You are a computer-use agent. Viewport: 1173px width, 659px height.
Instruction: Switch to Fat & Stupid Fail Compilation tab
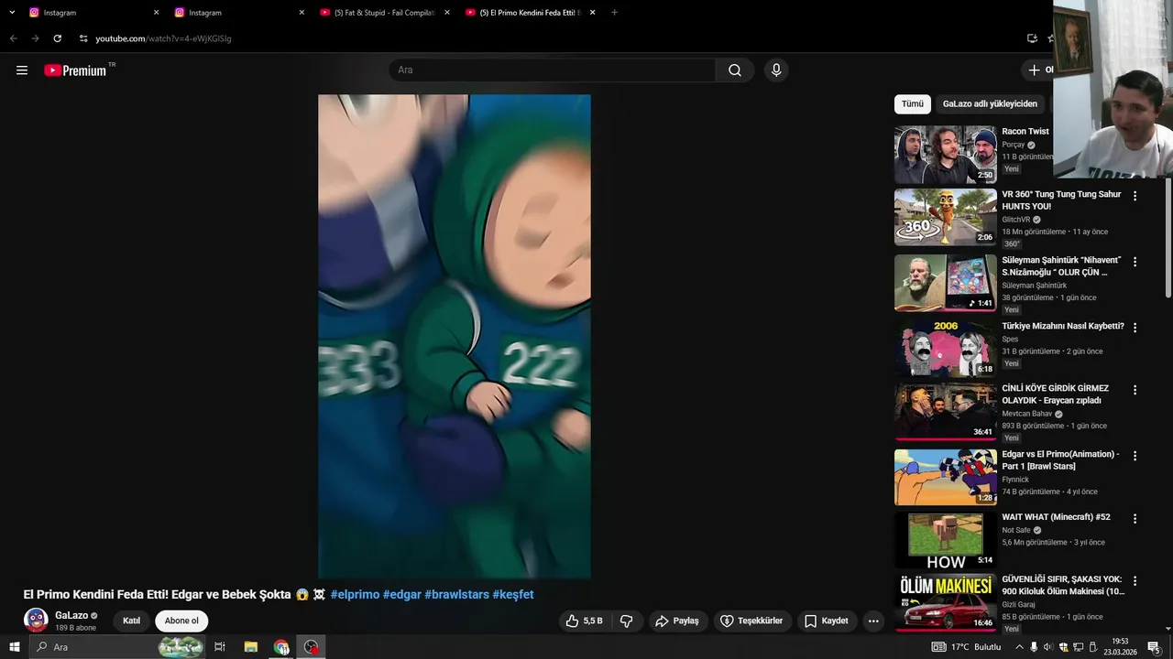coord(383,13)
